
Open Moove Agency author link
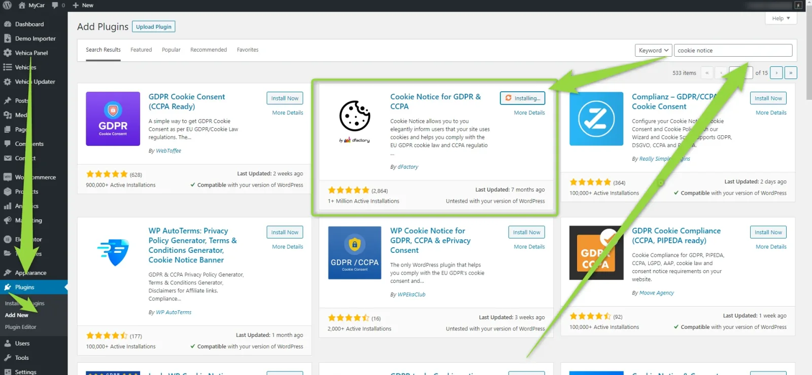click(657, 293)
